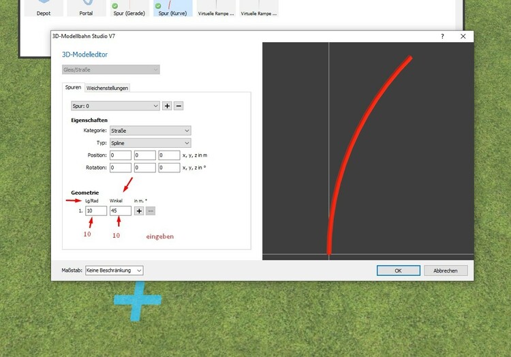Switch to the Weichenstellungen tab
511x357 pixels.
point(107,88)
